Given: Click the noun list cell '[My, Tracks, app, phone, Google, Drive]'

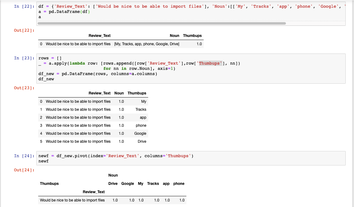Looking at the screenshot, I should click(x=147, y=44).
